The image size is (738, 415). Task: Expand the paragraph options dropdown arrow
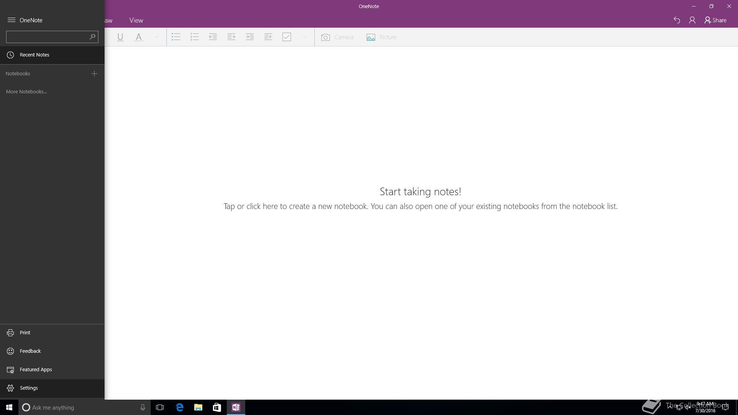point(305,37)
